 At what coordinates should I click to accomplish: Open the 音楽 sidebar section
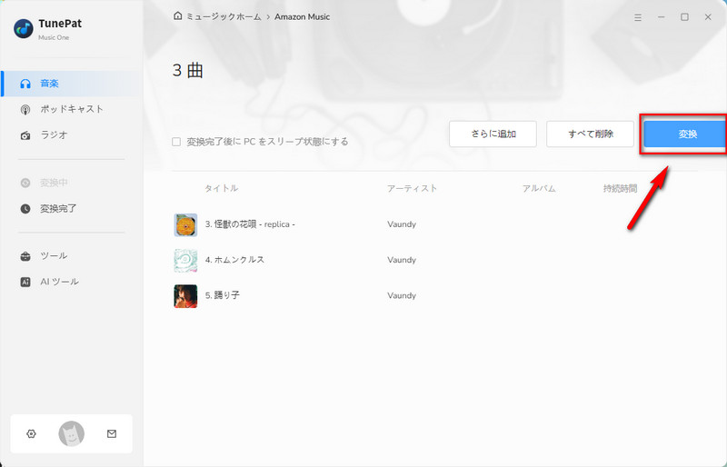[x=71, y=84]
